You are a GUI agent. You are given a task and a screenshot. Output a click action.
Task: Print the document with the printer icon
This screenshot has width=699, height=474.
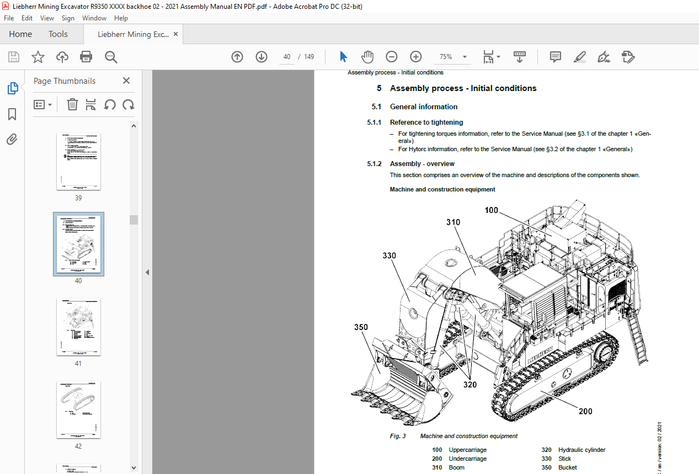pyautogui.click(x=86, y=57)
